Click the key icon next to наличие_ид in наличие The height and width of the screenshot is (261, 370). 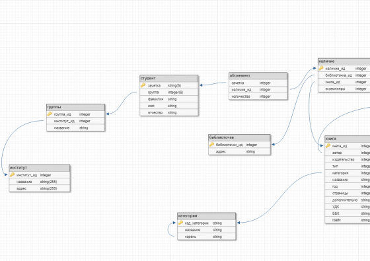click(x=321, y=68)
